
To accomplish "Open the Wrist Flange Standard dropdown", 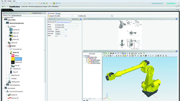I will (x=60, y=31).
